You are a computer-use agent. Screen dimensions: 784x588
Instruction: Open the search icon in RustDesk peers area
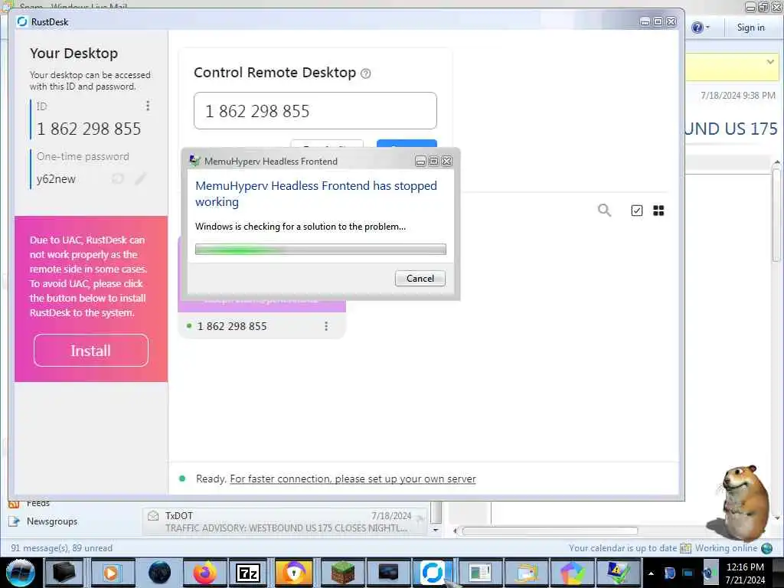pos(605,210)
